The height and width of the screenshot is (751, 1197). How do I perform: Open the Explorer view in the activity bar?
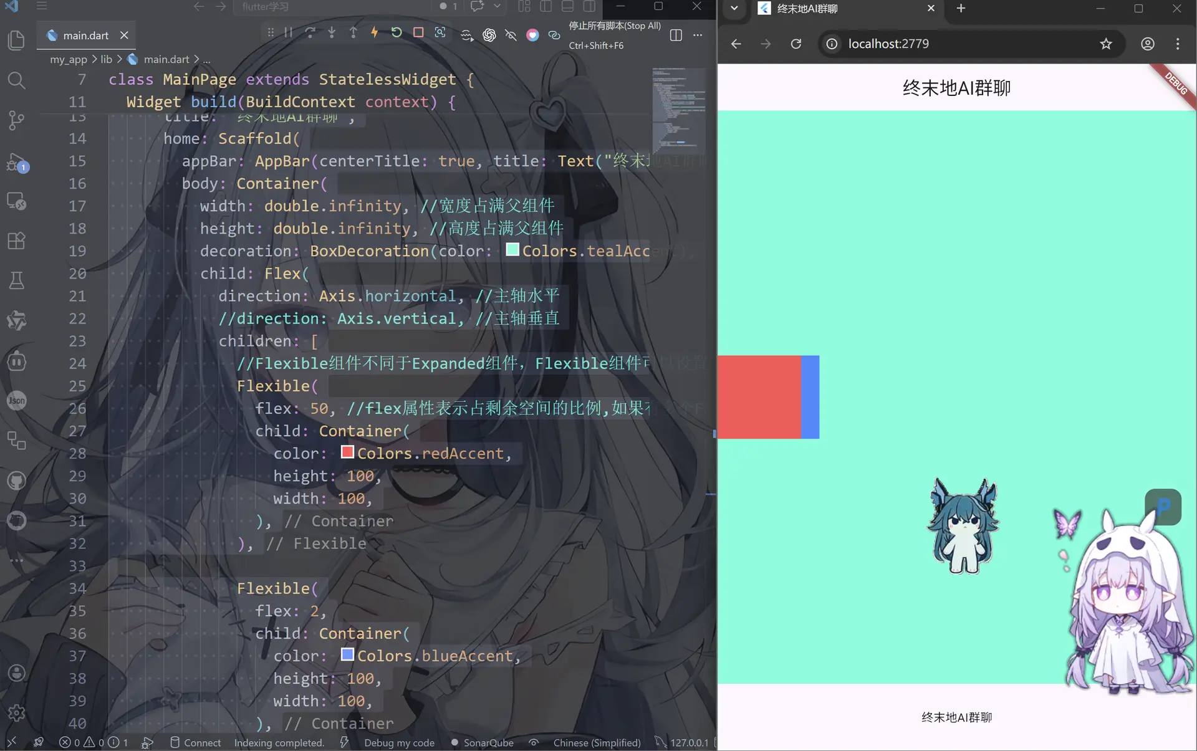point(16,41)
